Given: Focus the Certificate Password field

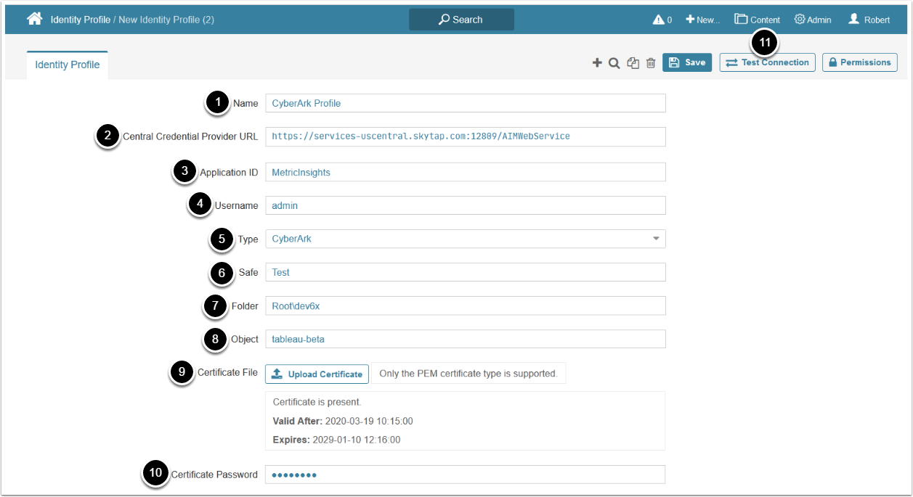Looking at the screenshot, I should 466,475.
